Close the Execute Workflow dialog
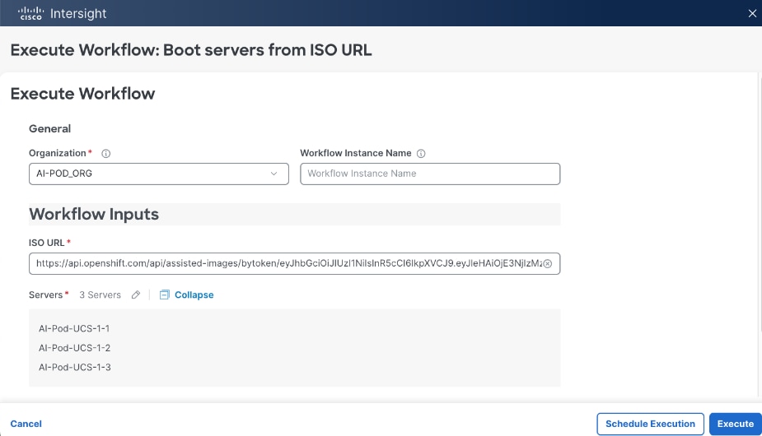Image resolution: width=762 pixels, height=436 pixels. [751, 13]
